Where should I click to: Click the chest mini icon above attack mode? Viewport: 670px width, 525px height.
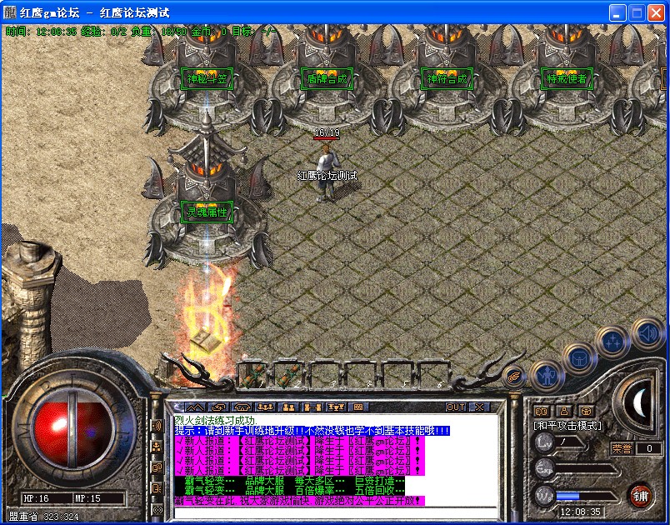click(587, 412)
